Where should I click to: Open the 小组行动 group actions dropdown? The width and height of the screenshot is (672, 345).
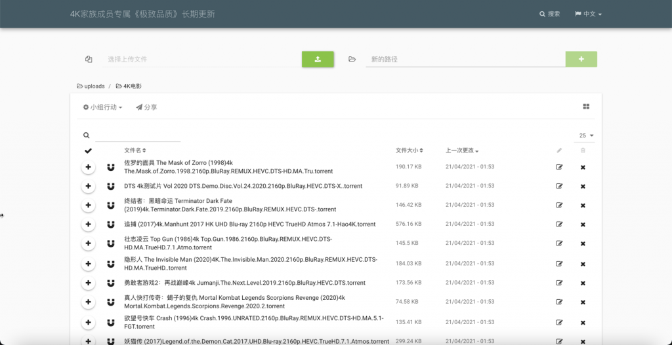click(x=102, y=107)
